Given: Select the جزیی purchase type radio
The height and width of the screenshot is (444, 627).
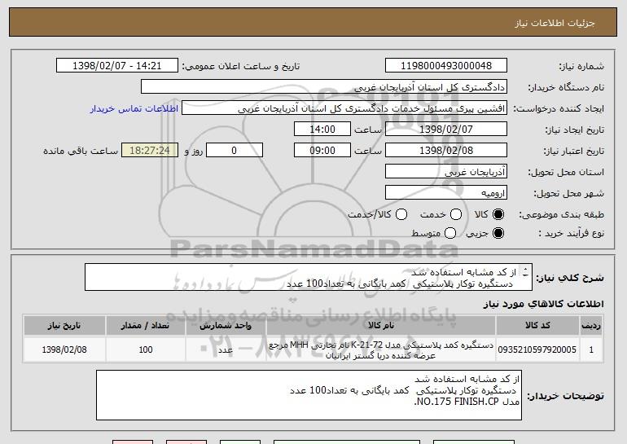Looking at the screenshot, I should (x=498, y=233).
